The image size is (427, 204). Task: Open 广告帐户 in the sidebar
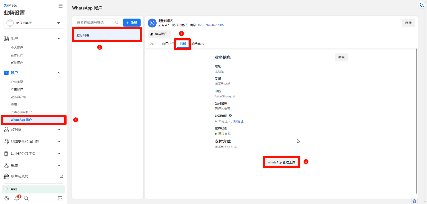17,89
